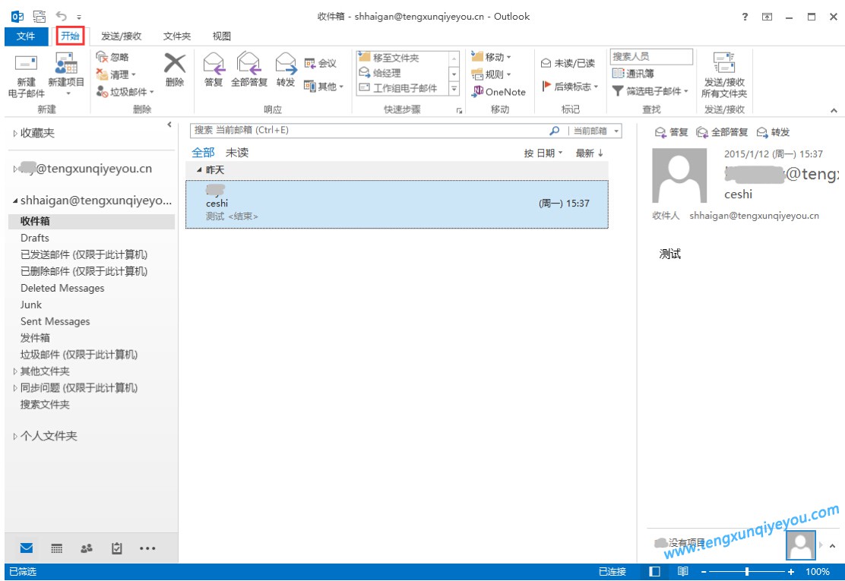Open the Customize Quick Access Toolbar arrow
The image size is (845, 581).
pyautogui.click(x=79, y=17)
